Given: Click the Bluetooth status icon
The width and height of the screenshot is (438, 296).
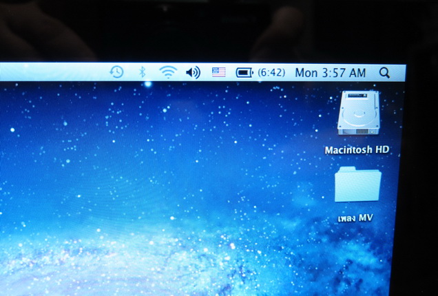Looking at the screenshot, I should 143,72.
